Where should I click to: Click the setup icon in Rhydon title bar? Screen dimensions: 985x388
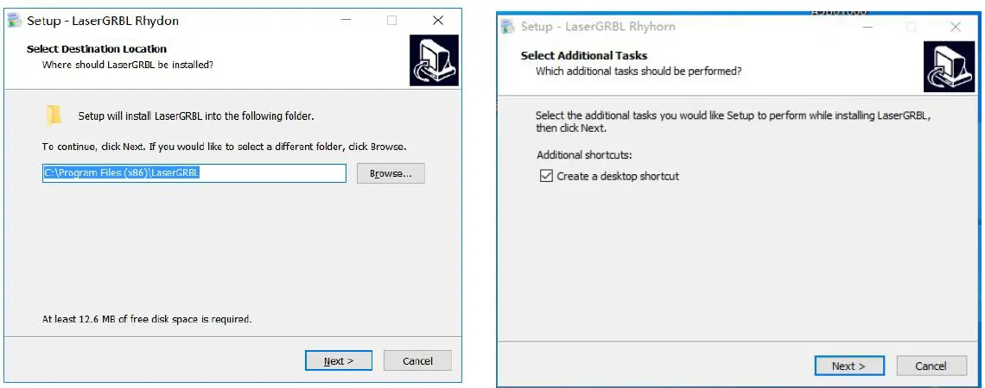(x=15, y=20)
